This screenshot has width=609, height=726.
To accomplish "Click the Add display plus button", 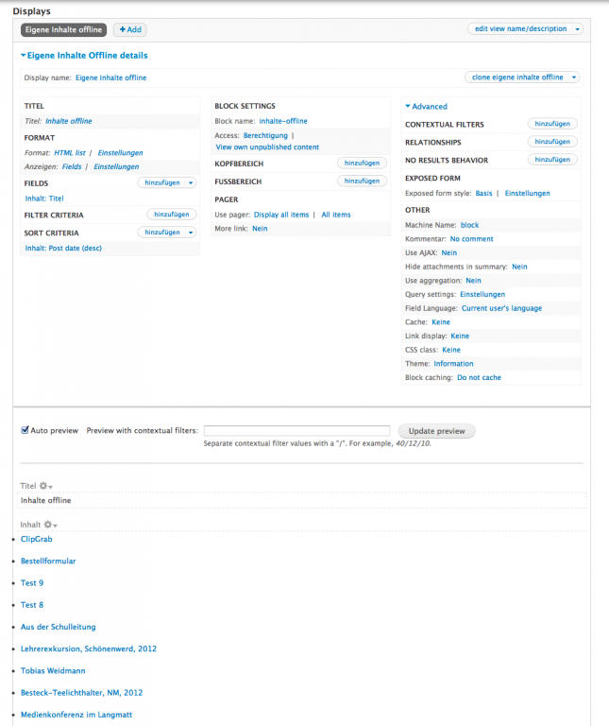I will 129,30.
